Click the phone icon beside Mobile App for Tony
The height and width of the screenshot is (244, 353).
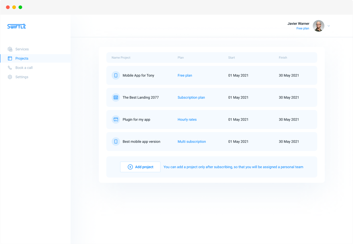pos(116,75)
